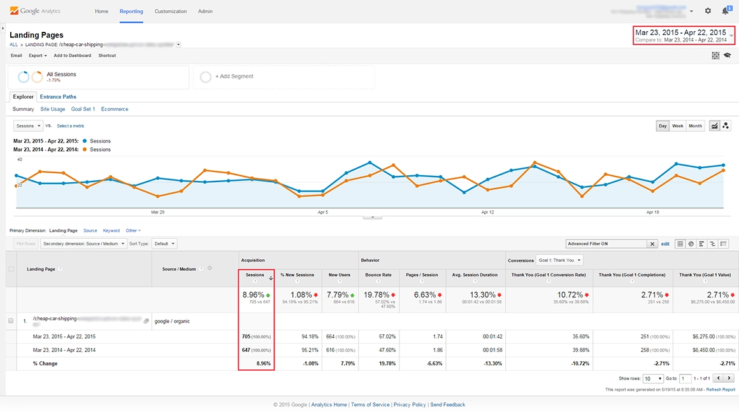Select the pivot table view icon
The height and width of the screenshot is (414, 739).
724,244
